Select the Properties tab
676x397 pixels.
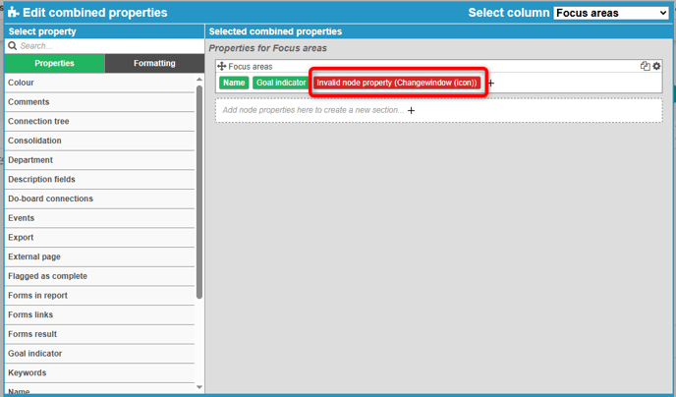tap(54, 64)
